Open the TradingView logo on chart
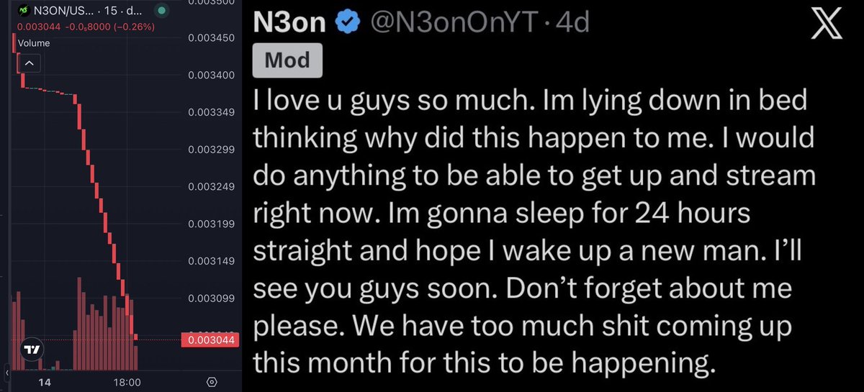864x392 pixels. (32, 350)
